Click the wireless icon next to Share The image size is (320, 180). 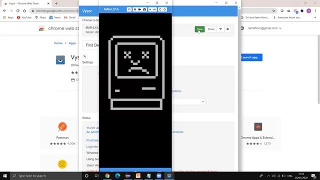tap(220, 29)
